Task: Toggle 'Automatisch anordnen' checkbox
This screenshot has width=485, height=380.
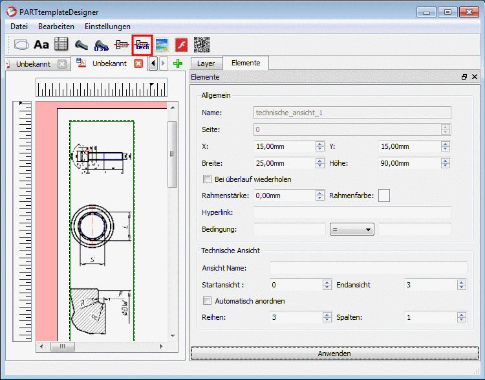Action: (208, 301)
